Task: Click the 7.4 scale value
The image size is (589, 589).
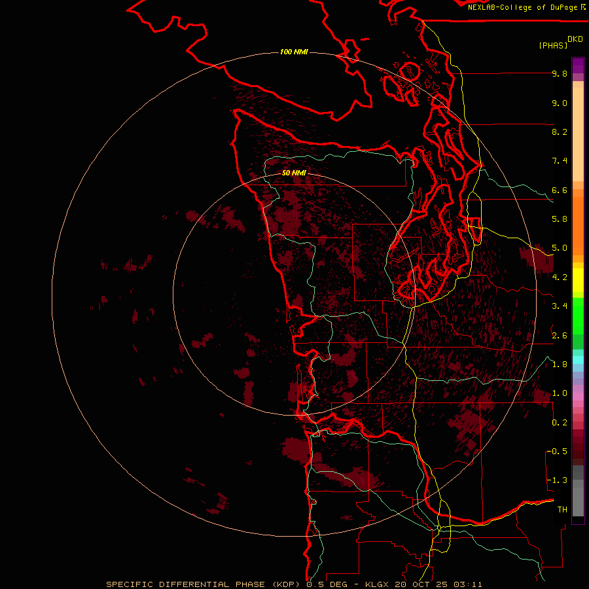Action: pos(560,161)
